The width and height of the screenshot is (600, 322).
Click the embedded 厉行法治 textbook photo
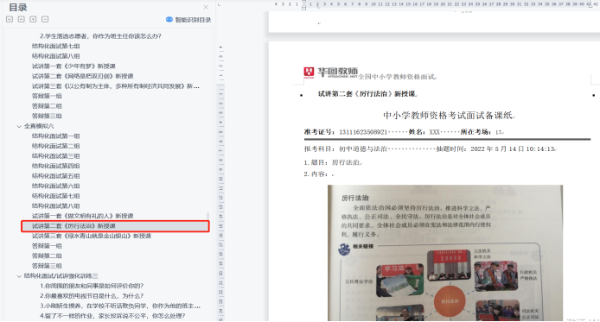point(445,253)
